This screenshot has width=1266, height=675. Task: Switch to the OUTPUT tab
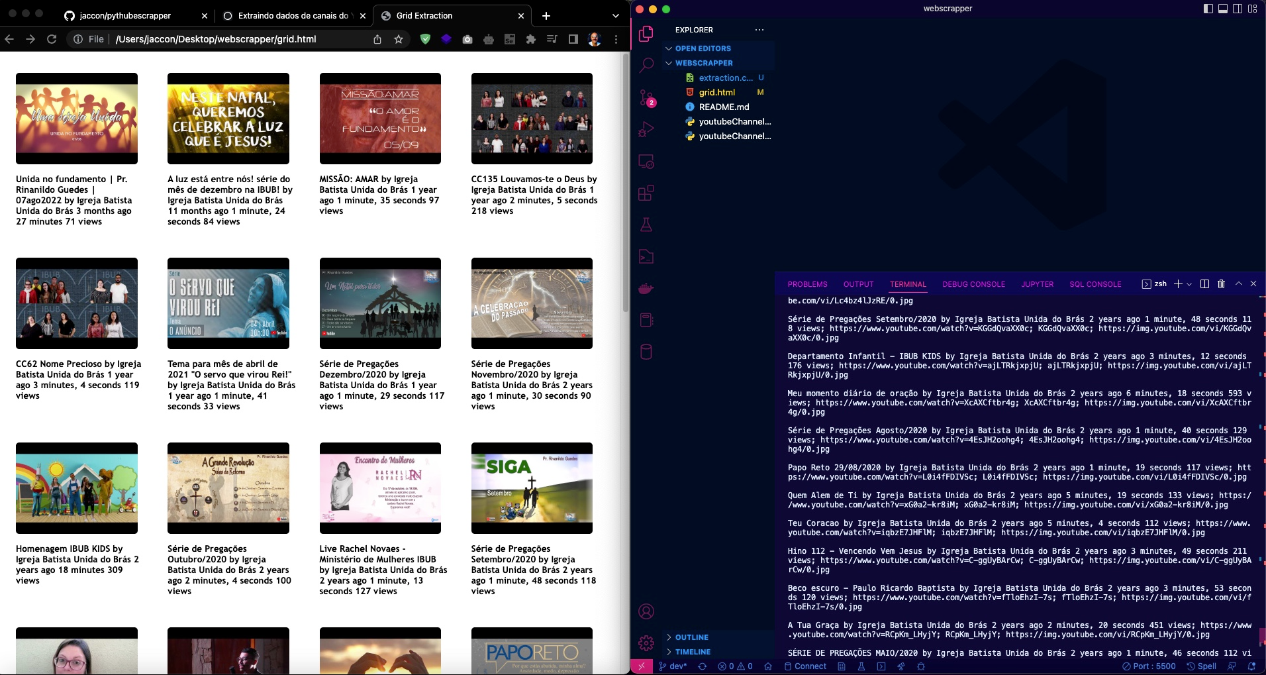tap(858, 284)
